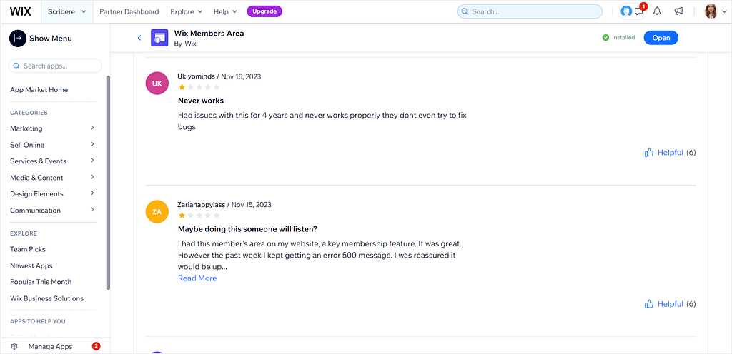Click the 'By Wix' developer label

pos(185,44)
